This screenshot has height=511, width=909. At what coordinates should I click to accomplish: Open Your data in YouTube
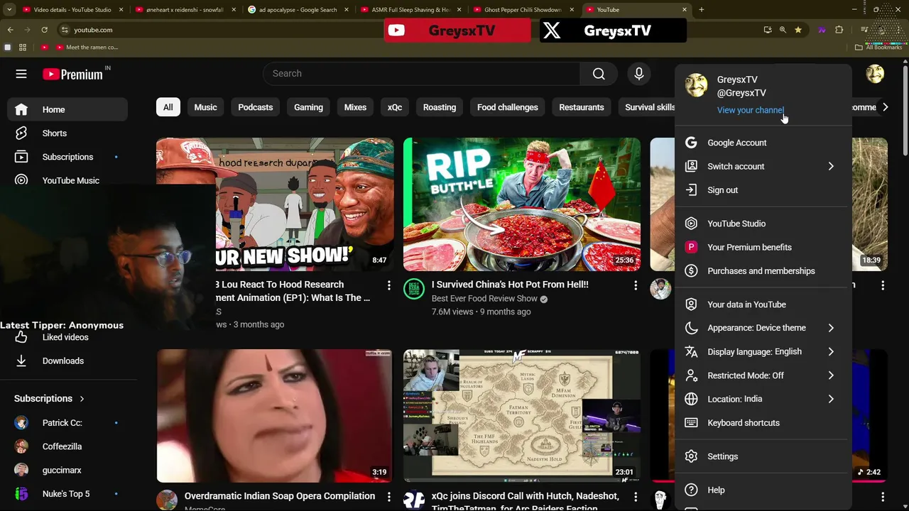[x=763, y=304]
